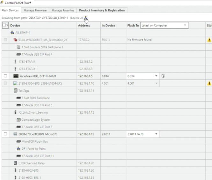Check the Micro870 2080-L70E-24QBBN checkbox

pos(5,134)
